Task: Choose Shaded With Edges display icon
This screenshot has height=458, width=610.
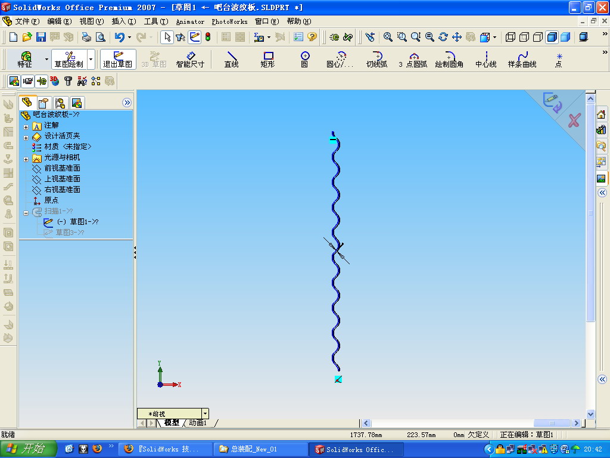Action: [x=552, y=37]
